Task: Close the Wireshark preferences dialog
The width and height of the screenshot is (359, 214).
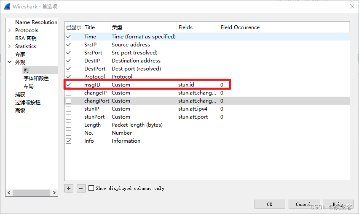Action: tap(352, 6)
